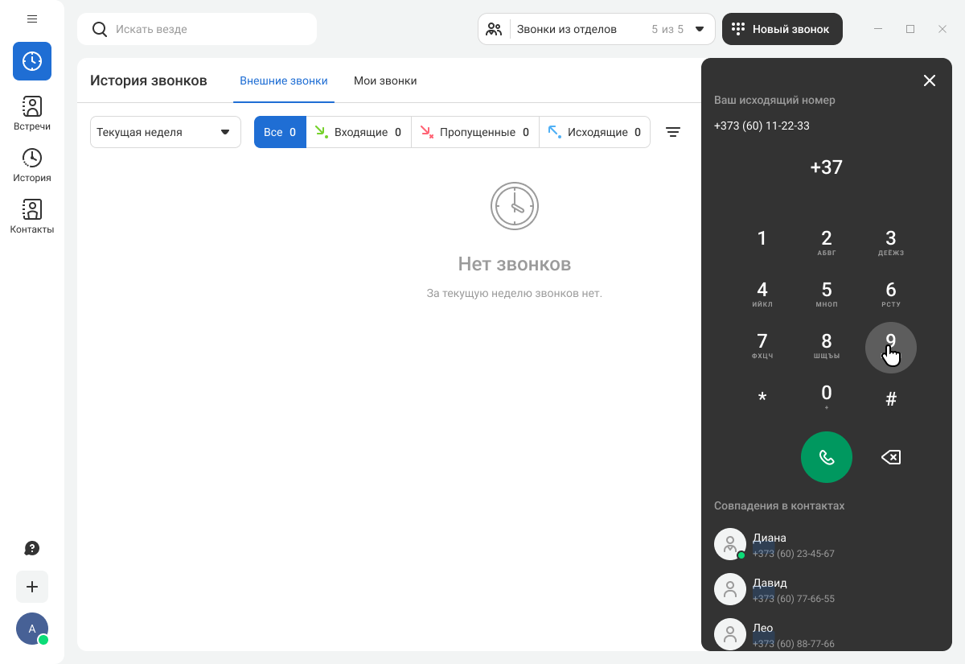Viewport: 965px width, 664px height.
Task: Open Контакты in the sidebar
Action: point(32,216)
